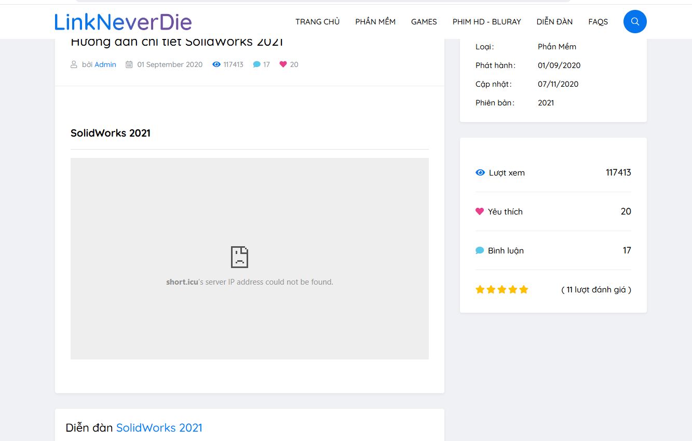This screenshot has width=692, height=441.
Task: Click the 'Lượt xem' label in sidebar
Action: click(507, 173)
